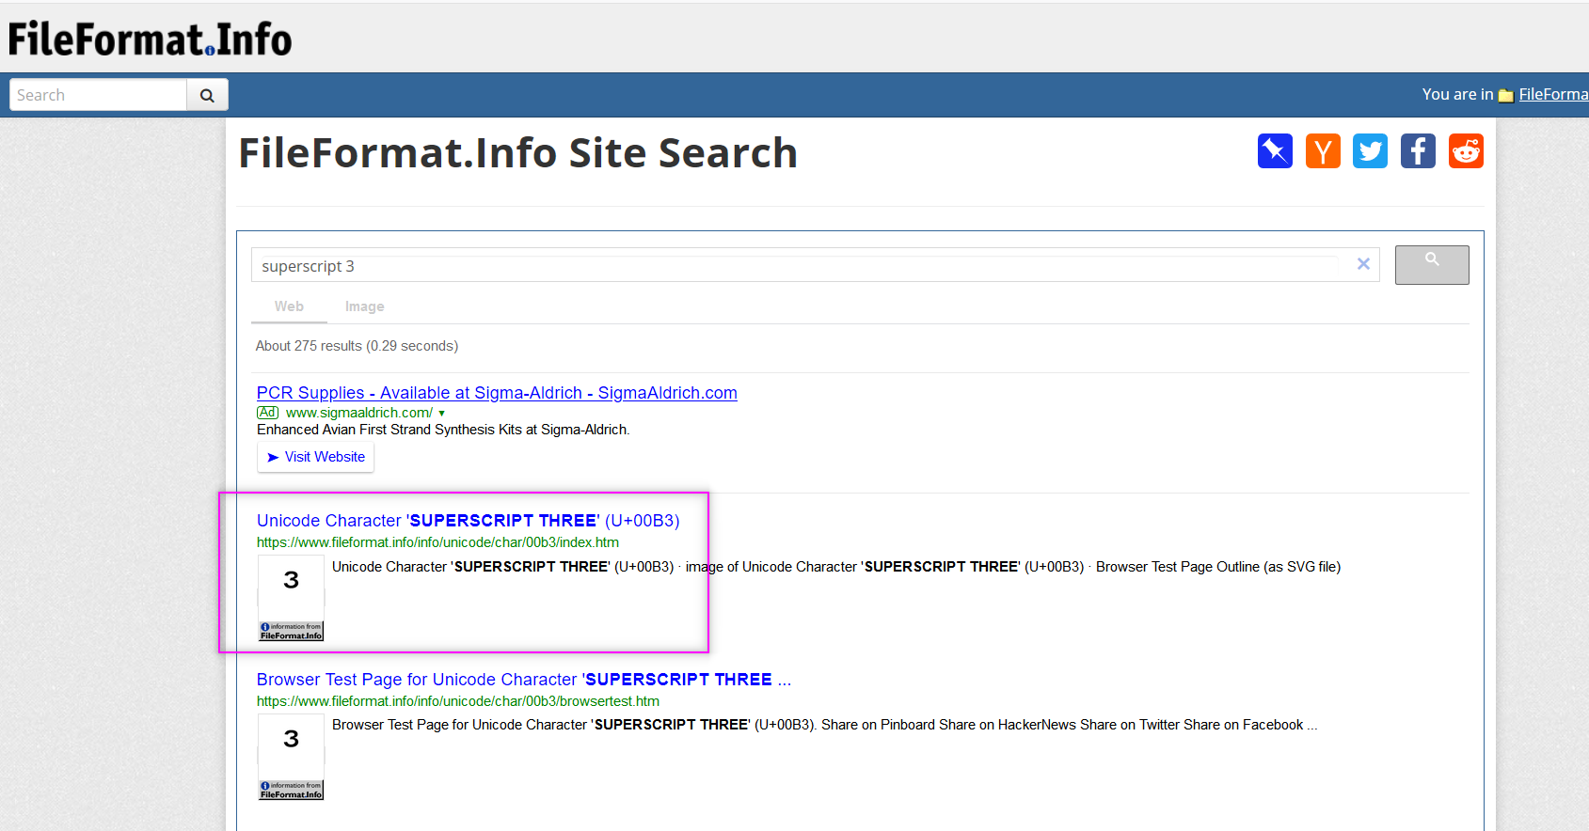Click the green Ad badge under the PCR Supplies link

pyautogui.click(x=268, y=413)
